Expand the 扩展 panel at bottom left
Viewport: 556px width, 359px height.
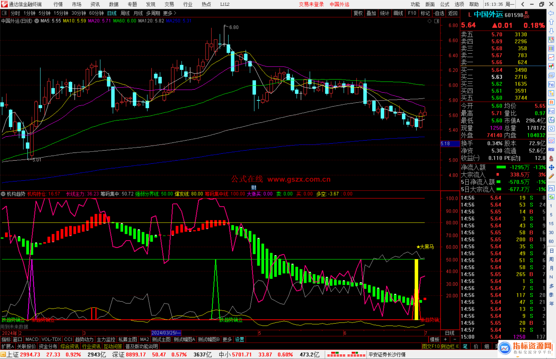(x=8, y=346)
